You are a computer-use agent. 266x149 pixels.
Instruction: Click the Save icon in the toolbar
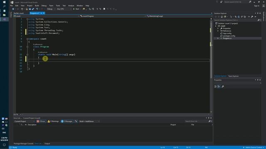pyautogui.click(x=30, y=9)
